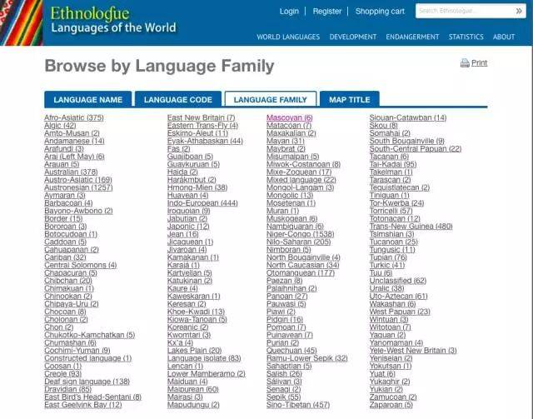Open Central Solomons (4) family
The image size is (533, 419).
[81, 265]
